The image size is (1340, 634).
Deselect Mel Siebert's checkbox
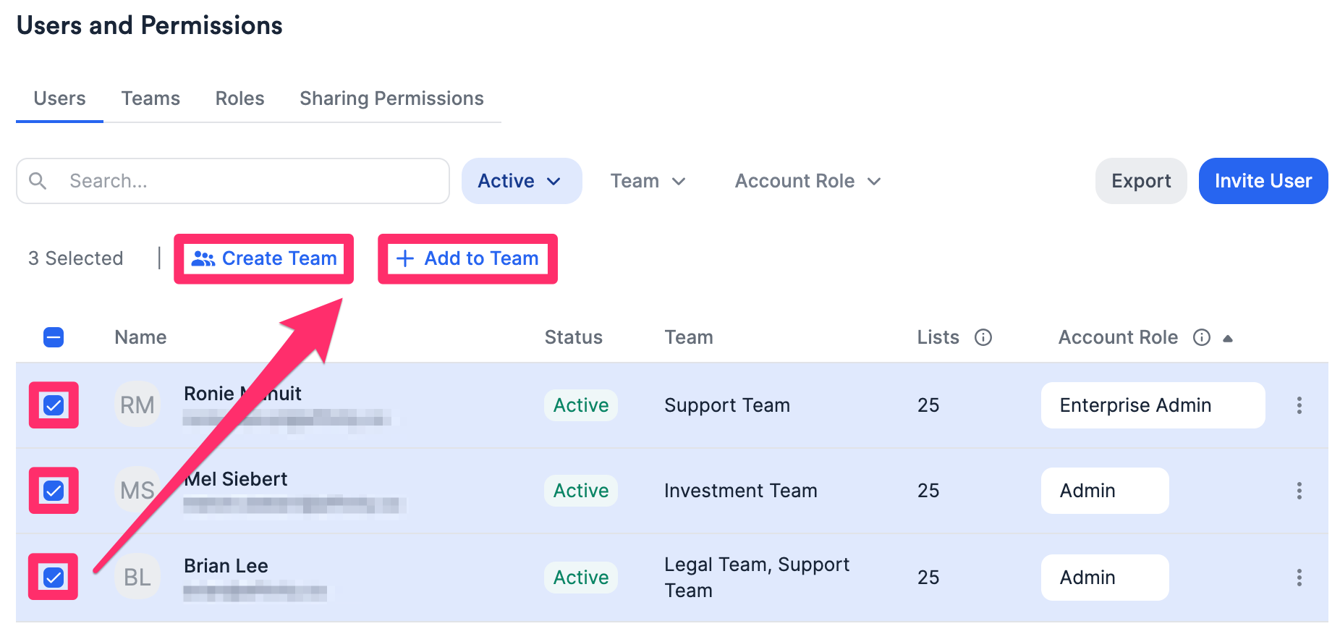(54, 491)
